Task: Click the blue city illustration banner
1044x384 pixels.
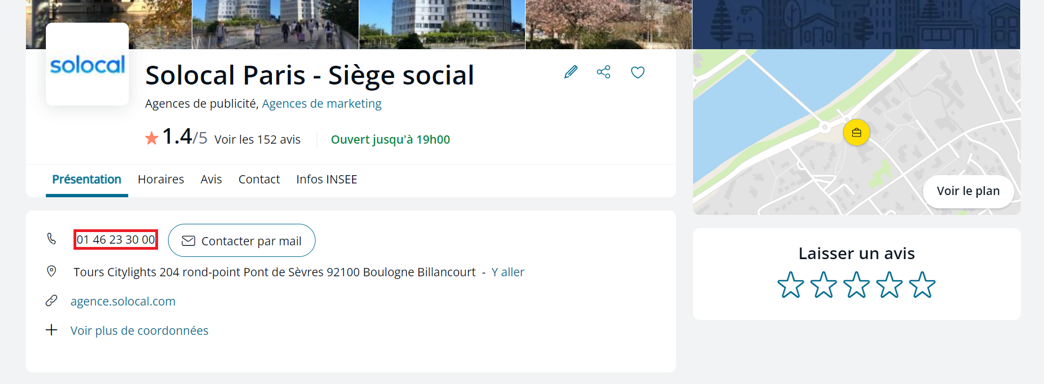Action: [856, 24]
